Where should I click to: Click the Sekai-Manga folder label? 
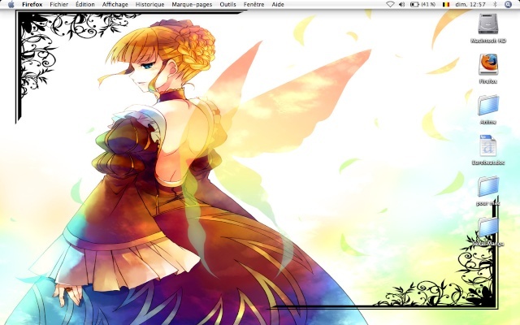tap(488, 244)
